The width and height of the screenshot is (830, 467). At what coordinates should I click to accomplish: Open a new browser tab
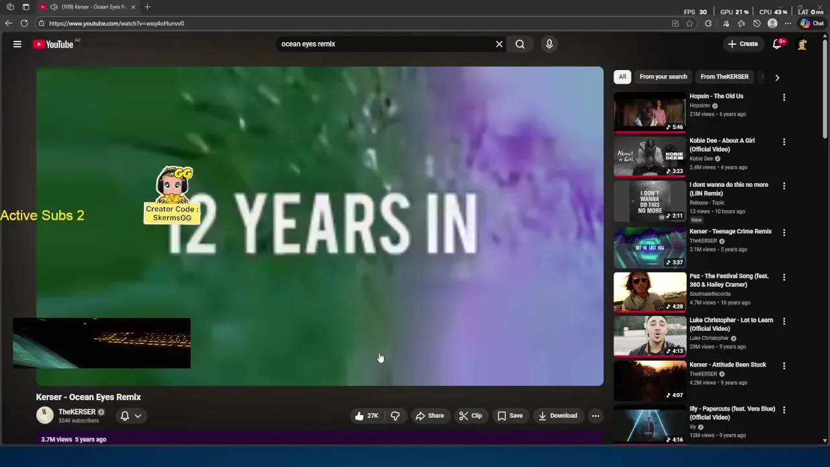point(147,7)
